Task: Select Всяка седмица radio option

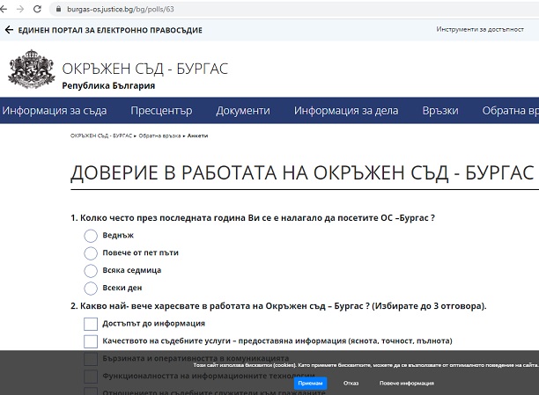Action: 91,271
